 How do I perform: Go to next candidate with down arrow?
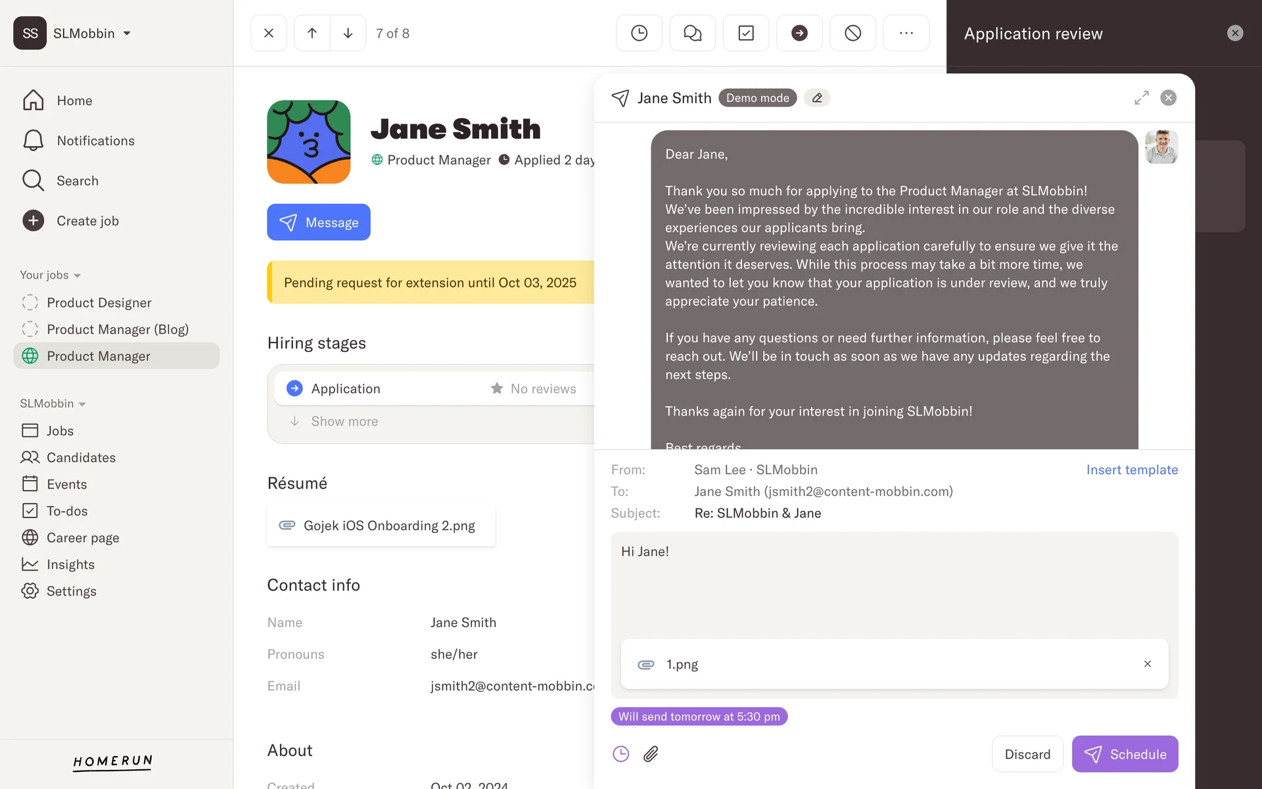click(348, 33)
